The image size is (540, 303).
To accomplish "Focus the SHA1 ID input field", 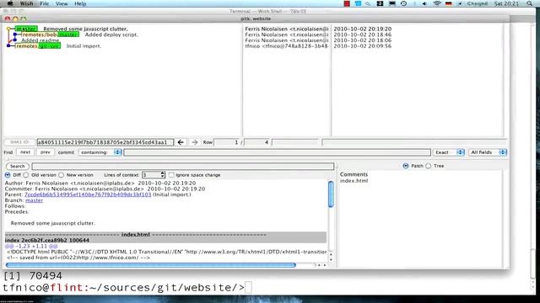I will pos(105,142).
